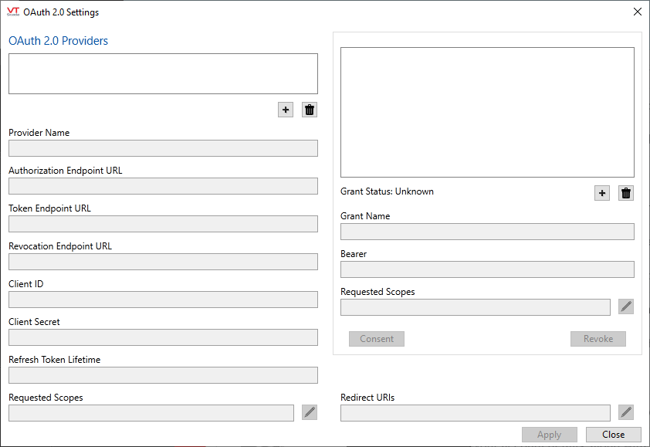Click the Grant Name field
This screenshot has width=650, height=447.
487,232
